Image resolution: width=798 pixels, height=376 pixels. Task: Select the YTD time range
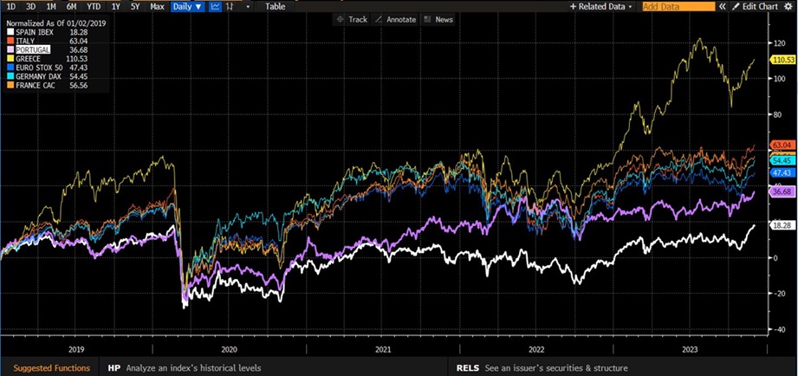(94, 6)
